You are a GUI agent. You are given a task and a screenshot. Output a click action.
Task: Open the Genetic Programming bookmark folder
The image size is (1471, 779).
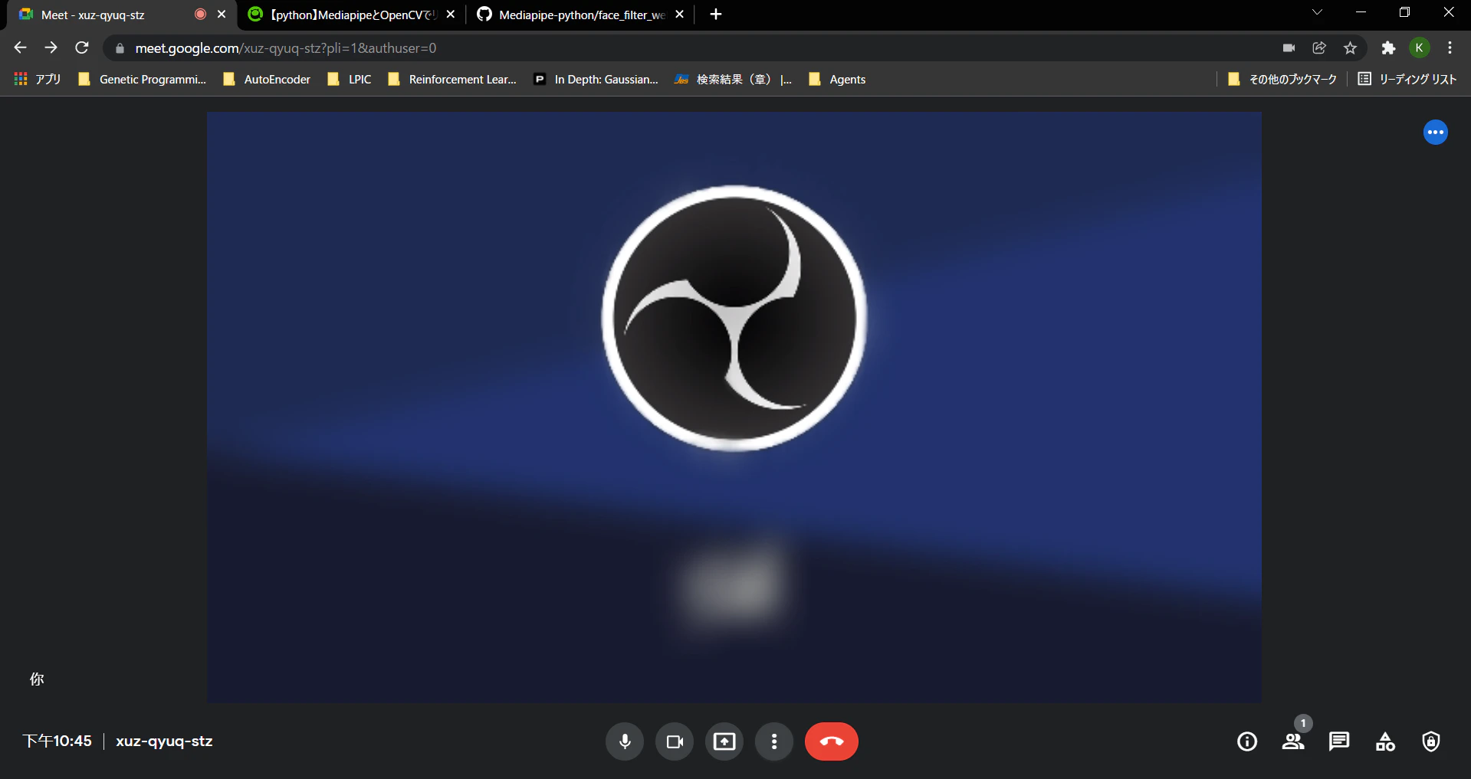pos(143,80)
